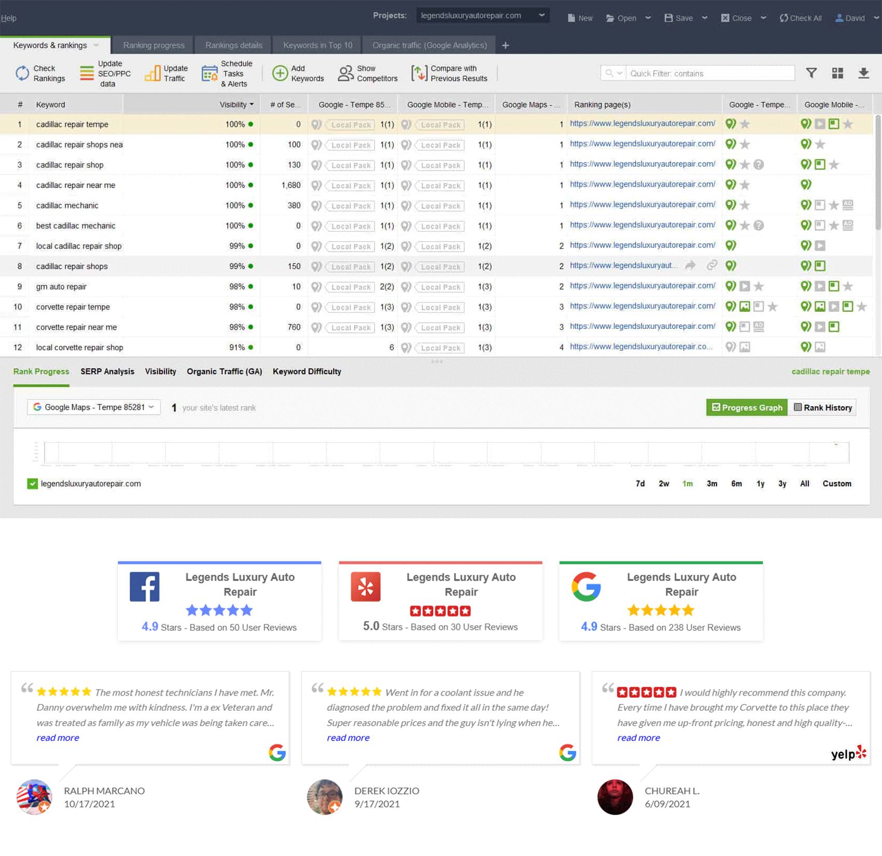This screenshot has height=856, width=882.
Task: Click the download export icon
Action: coord(863,73)
